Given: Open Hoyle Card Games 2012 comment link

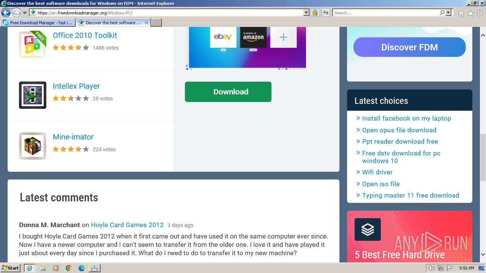Looking at the screenshot, I should [x=127, y=225].
